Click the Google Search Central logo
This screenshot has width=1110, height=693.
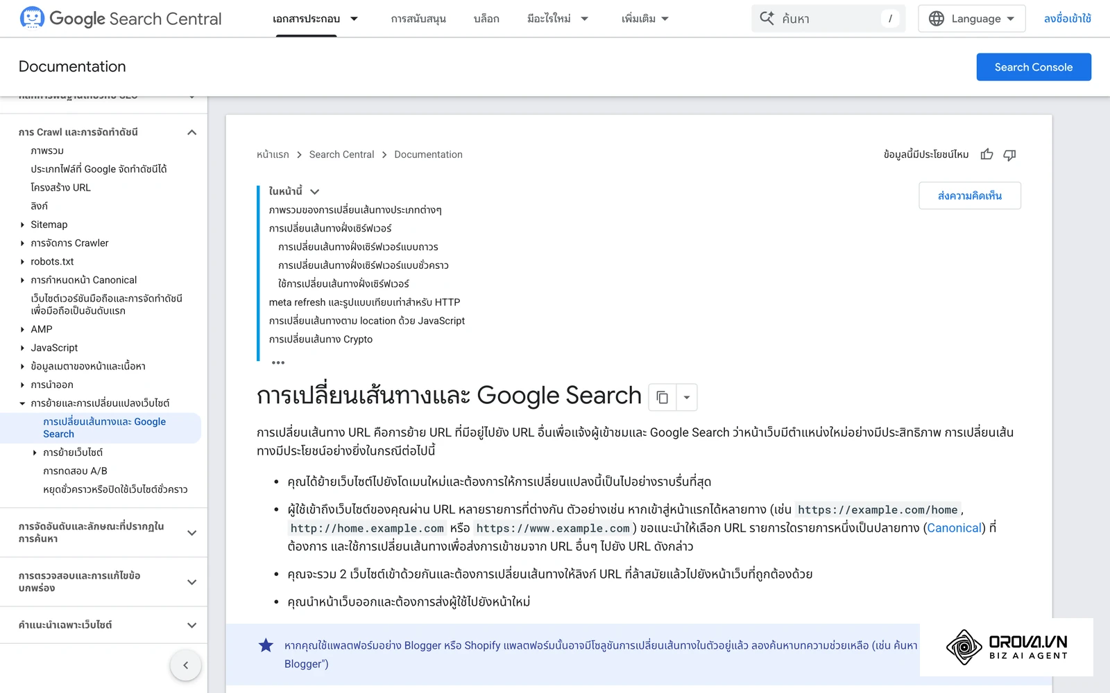121,19
